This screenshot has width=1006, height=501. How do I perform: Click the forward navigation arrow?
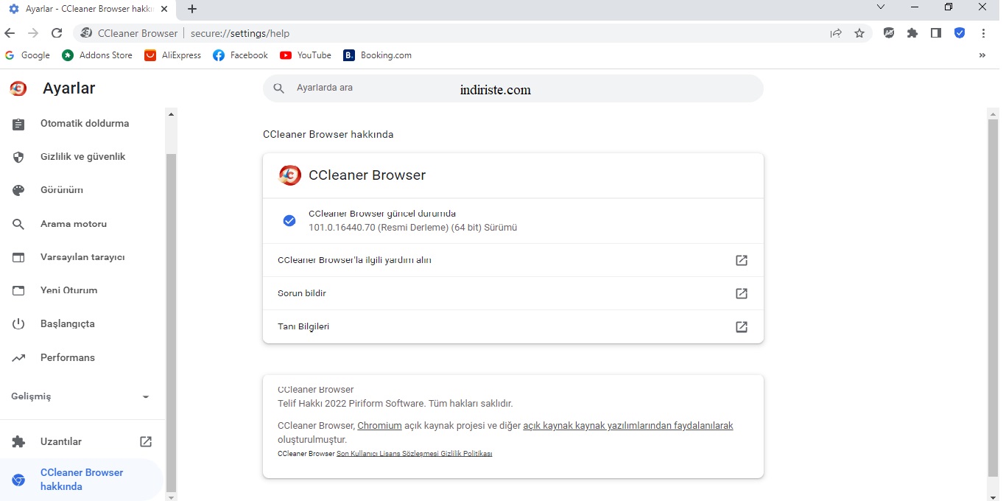(33, 33)
